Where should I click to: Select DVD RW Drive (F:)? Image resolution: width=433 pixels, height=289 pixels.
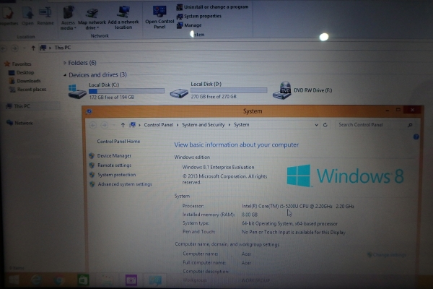coord(302,90)
